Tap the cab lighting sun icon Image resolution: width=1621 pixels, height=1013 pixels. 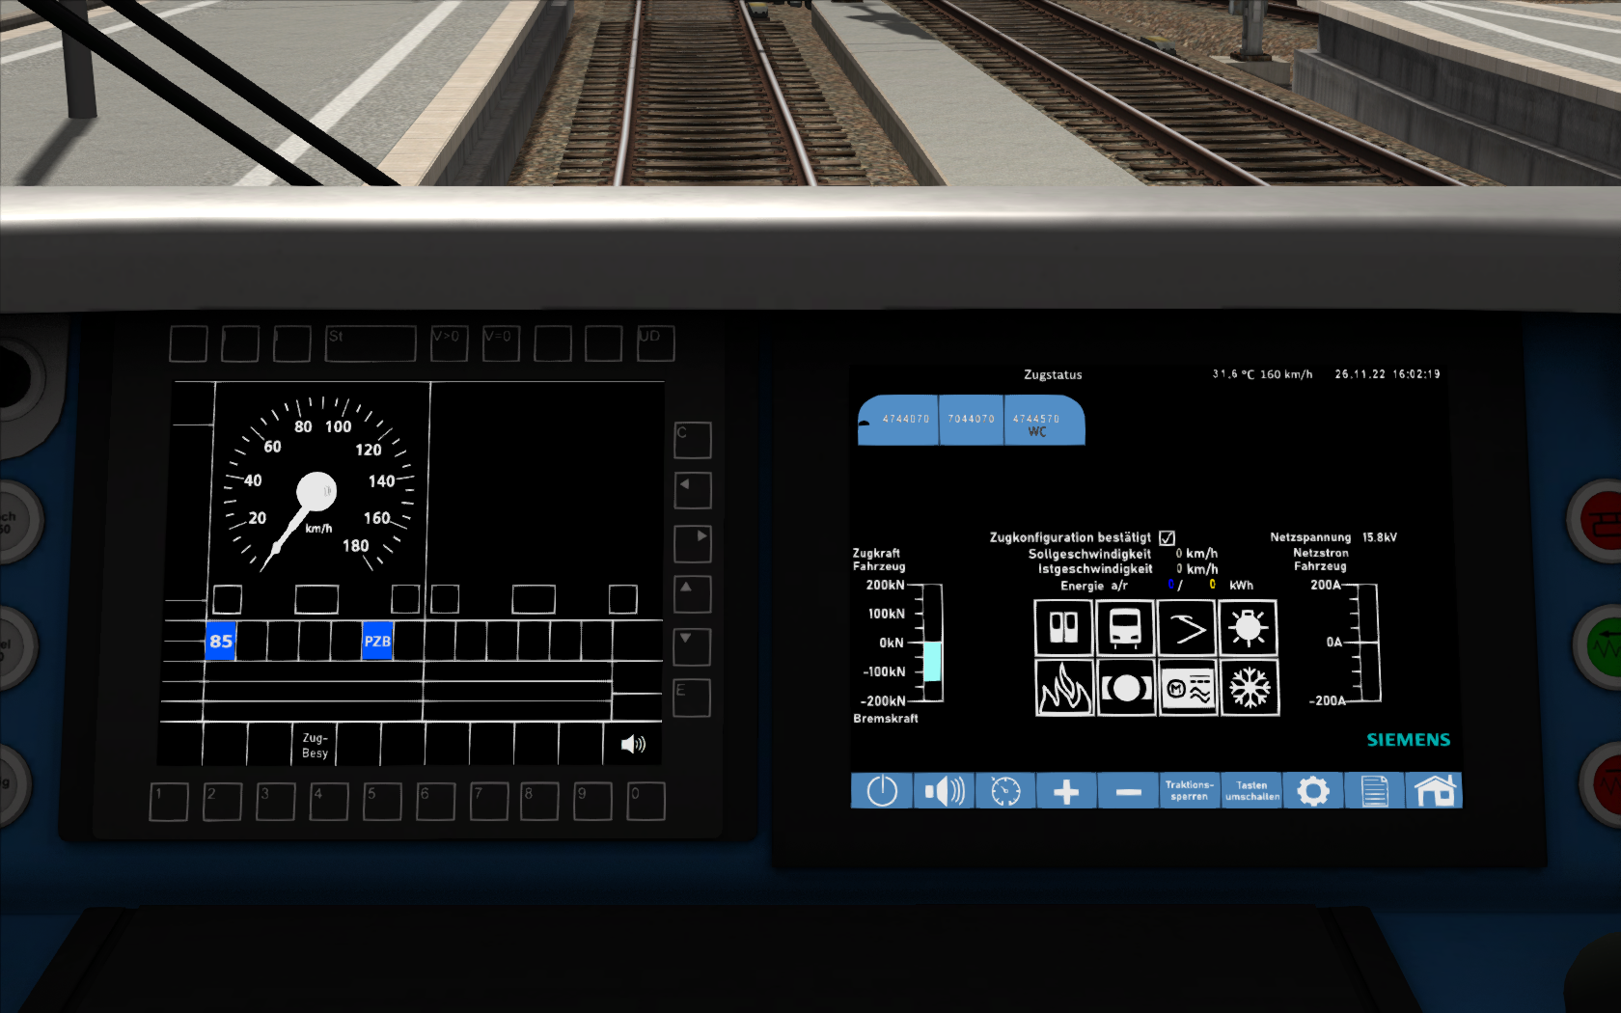coord(1248,629)
